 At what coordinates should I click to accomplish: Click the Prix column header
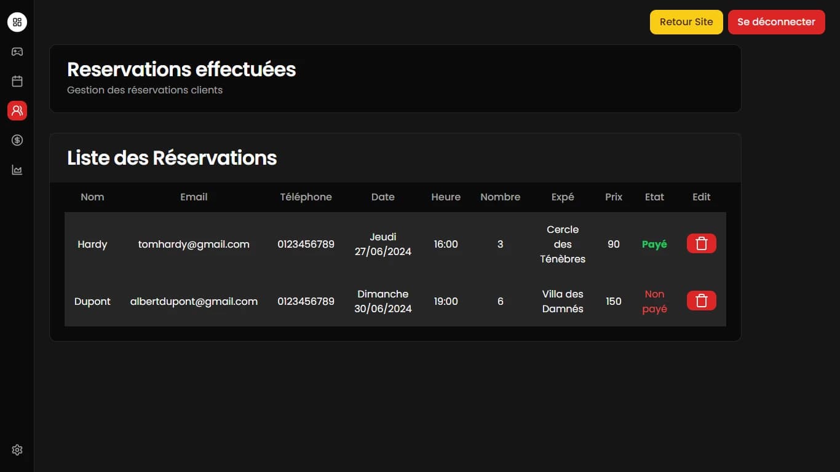point(614,197)
